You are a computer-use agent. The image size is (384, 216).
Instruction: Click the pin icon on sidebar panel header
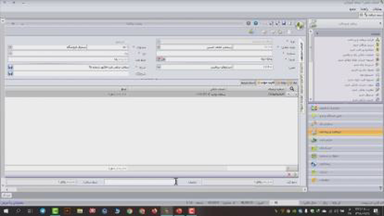coord(380,23)
